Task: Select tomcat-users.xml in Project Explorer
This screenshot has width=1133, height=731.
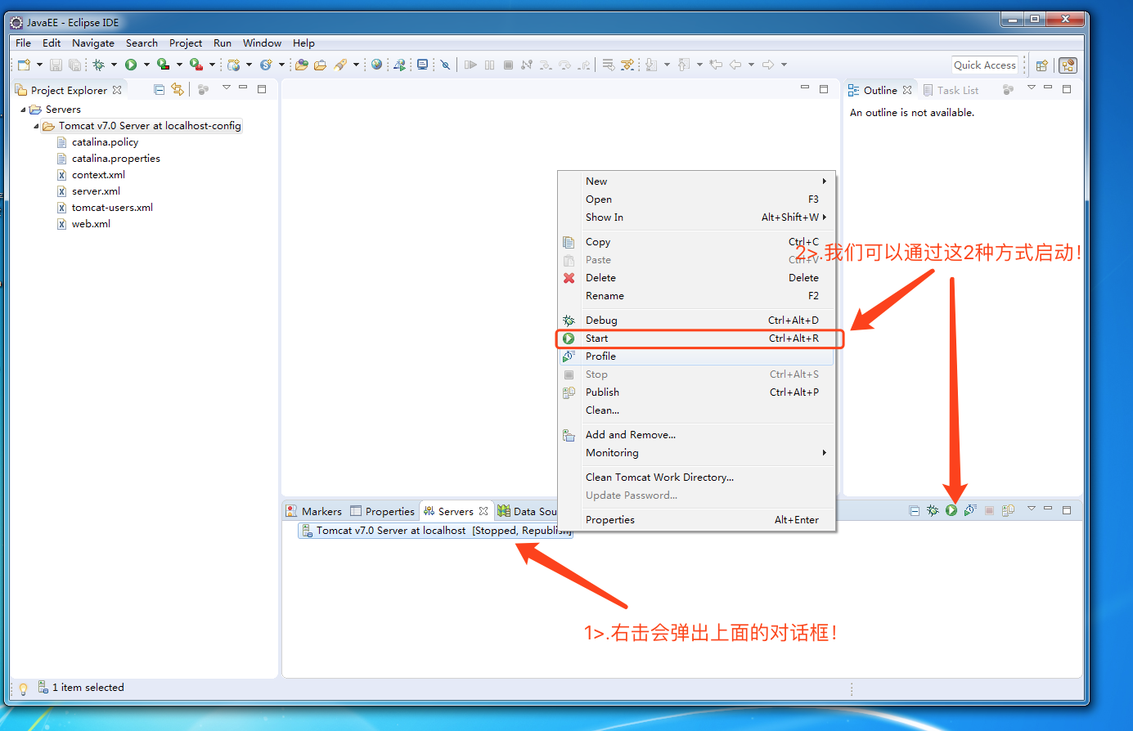Action: pos(105,208)
